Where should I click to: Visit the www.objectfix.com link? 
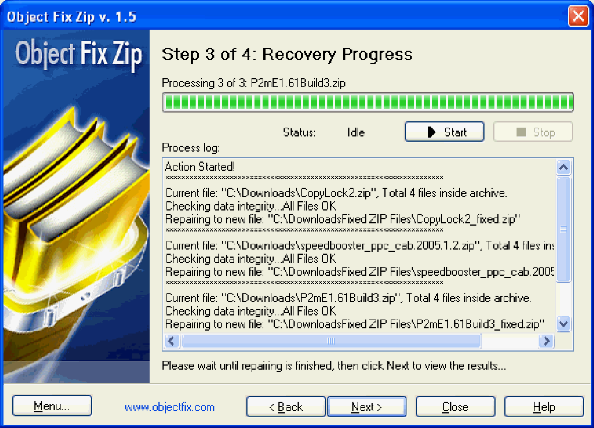169,407
